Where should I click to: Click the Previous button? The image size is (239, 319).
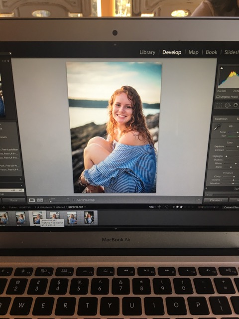point(216,200)
